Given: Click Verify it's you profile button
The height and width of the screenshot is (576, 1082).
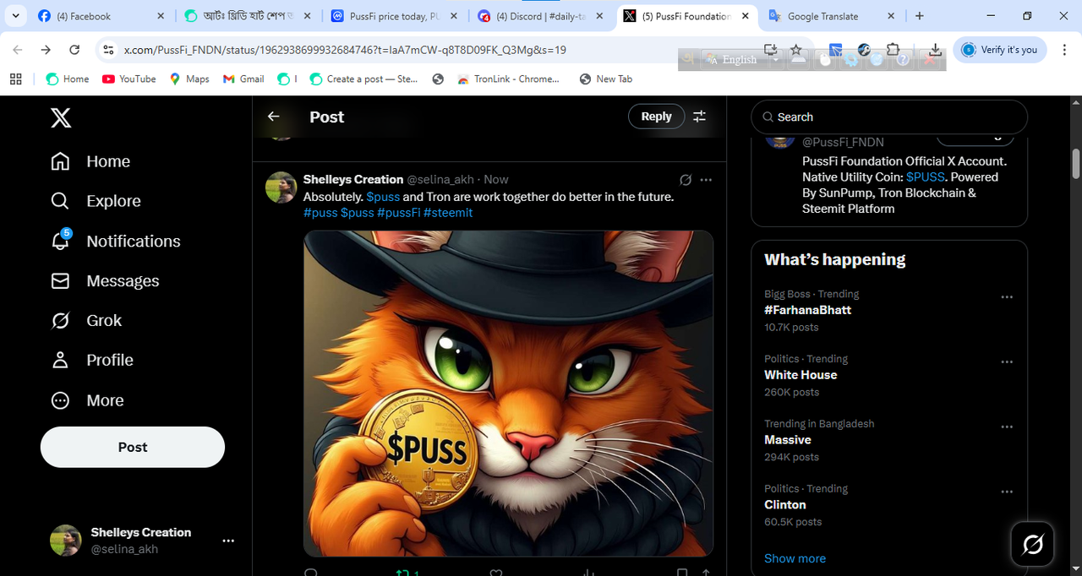Looking at the screenshot, I should [1000, 50].
